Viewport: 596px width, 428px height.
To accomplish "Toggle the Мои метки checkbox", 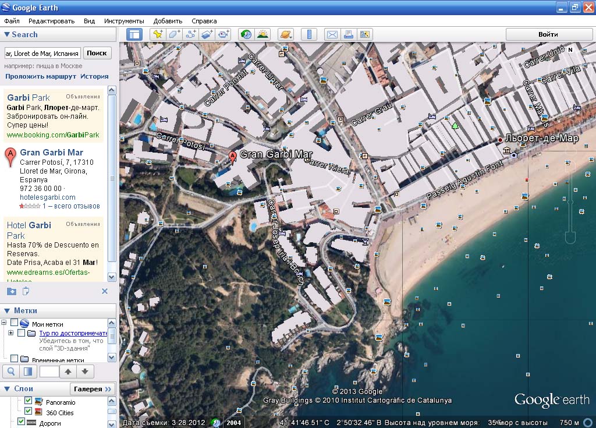I will (x=15, y=323).
